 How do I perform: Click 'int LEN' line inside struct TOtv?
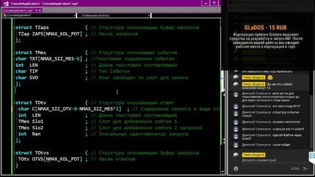click(30, 116)
